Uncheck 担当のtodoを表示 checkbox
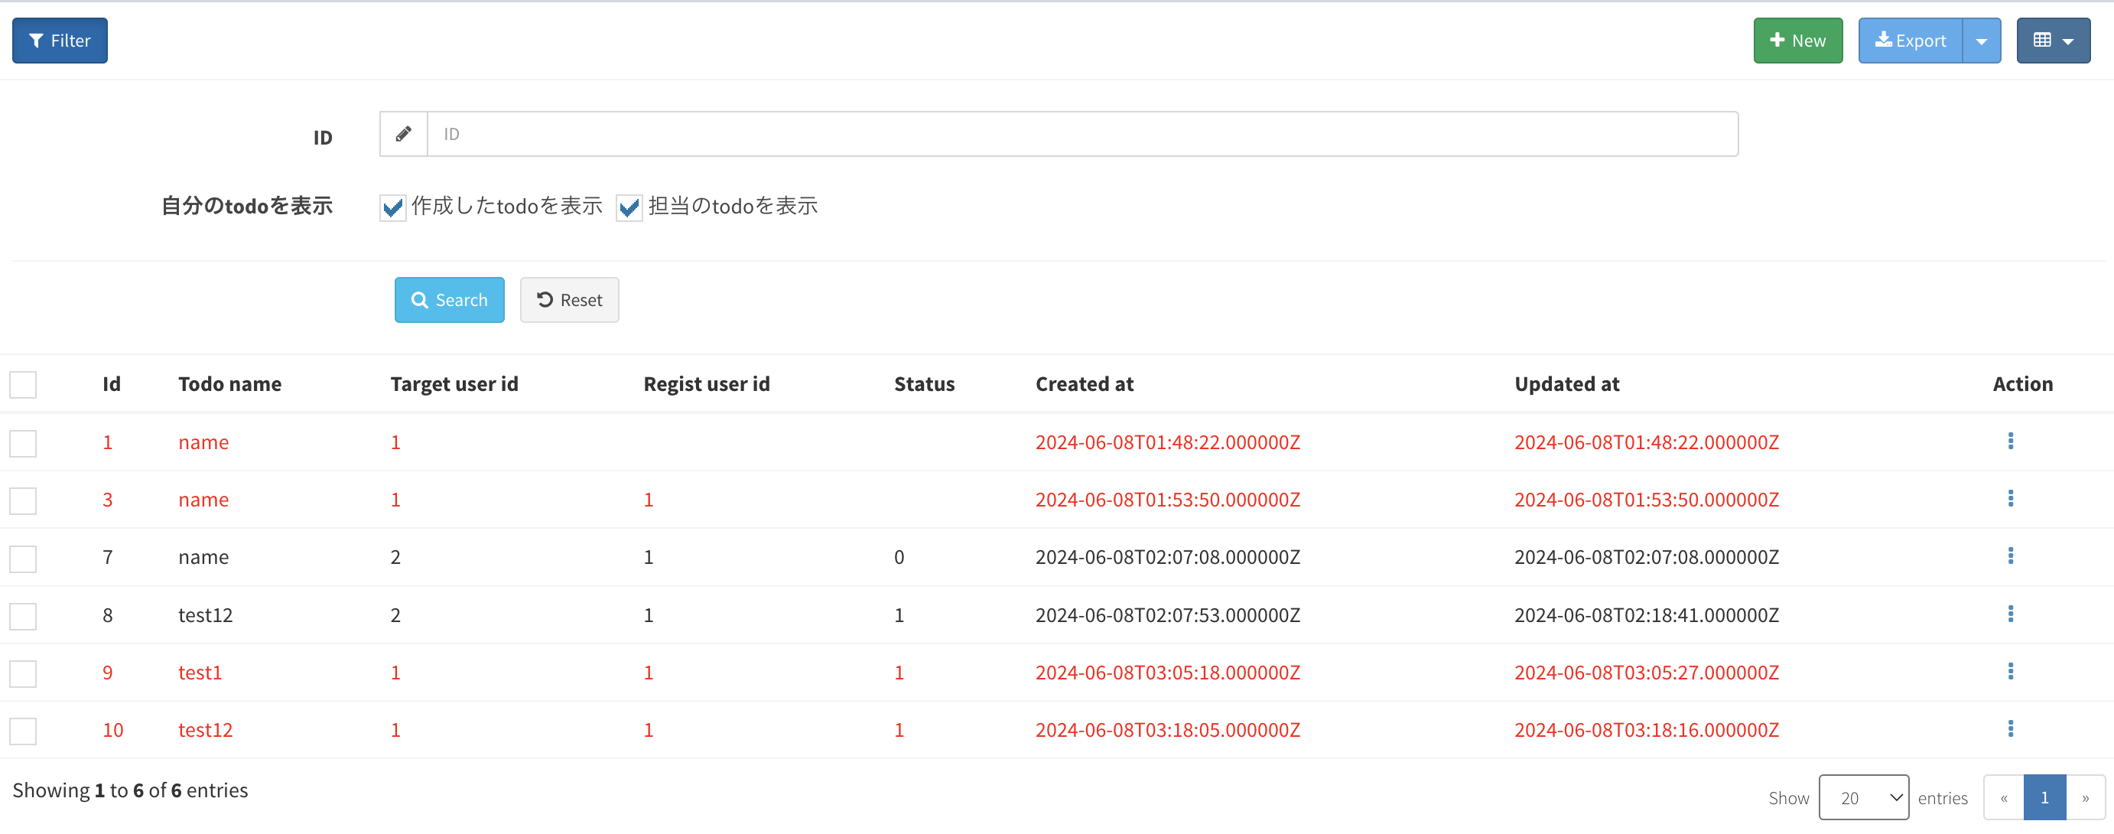 (629, 207)
